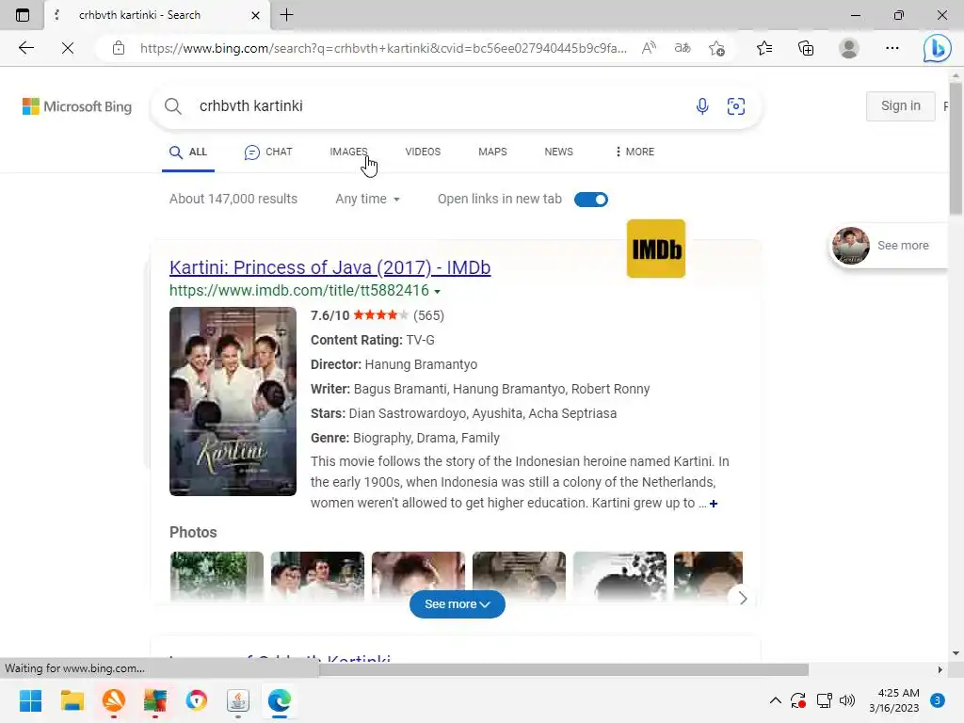
Task: Click the browser address bar URL
Action: point(383,48)
